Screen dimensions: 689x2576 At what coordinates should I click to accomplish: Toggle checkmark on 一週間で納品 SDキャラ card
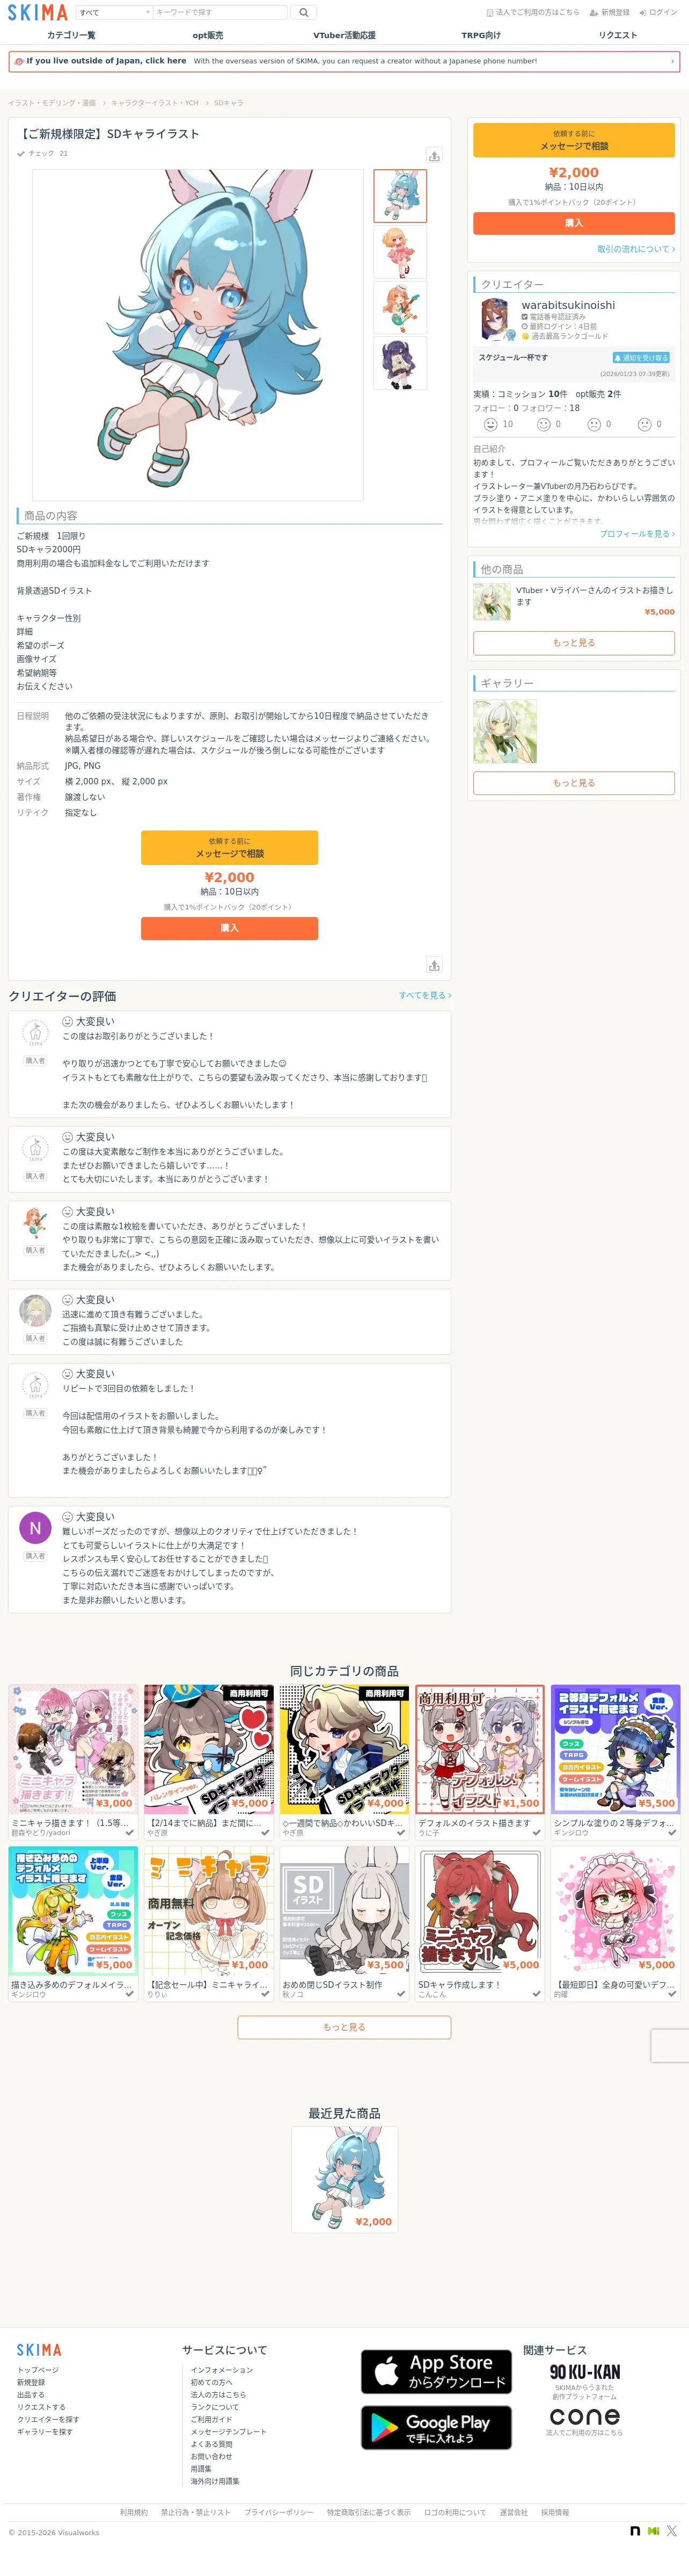pos(401,1833)
